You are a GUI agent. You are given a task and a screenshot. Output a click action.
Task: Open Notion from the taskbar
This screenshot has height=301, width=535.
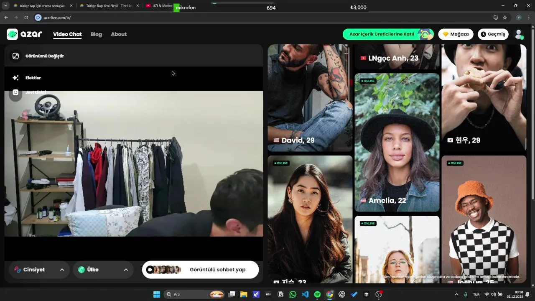point(280,294)
